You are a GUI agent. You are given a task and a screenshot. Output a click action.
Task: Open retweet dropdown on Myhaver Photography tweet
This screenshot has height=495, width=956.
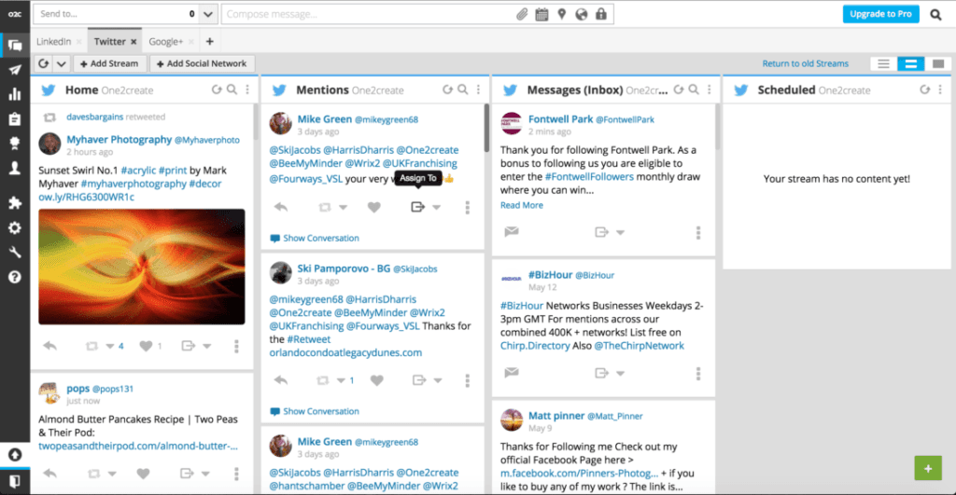[110, 347]
